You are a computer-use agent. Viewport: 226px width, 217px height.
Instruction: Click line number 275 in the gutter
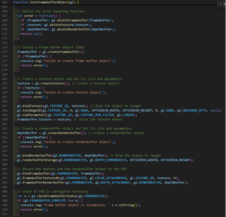[4, 52]
